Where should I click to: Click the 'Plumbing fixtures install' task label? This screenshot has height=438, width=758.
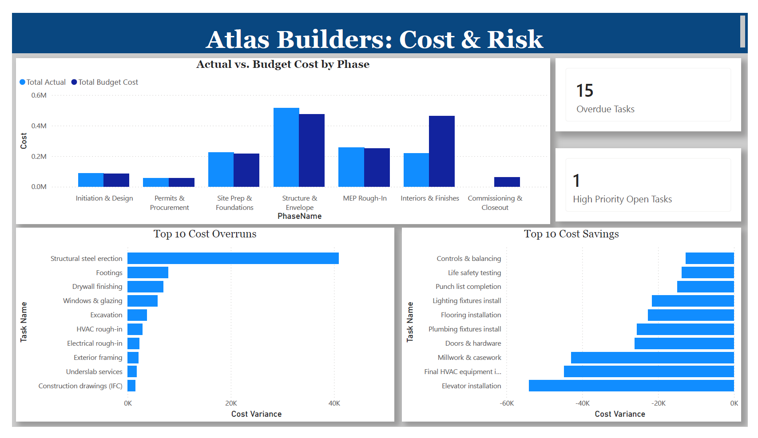click(x=464, y=329)
